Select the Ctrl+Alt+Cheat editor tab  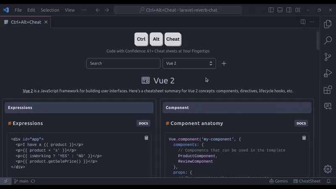tap(26, 22)
